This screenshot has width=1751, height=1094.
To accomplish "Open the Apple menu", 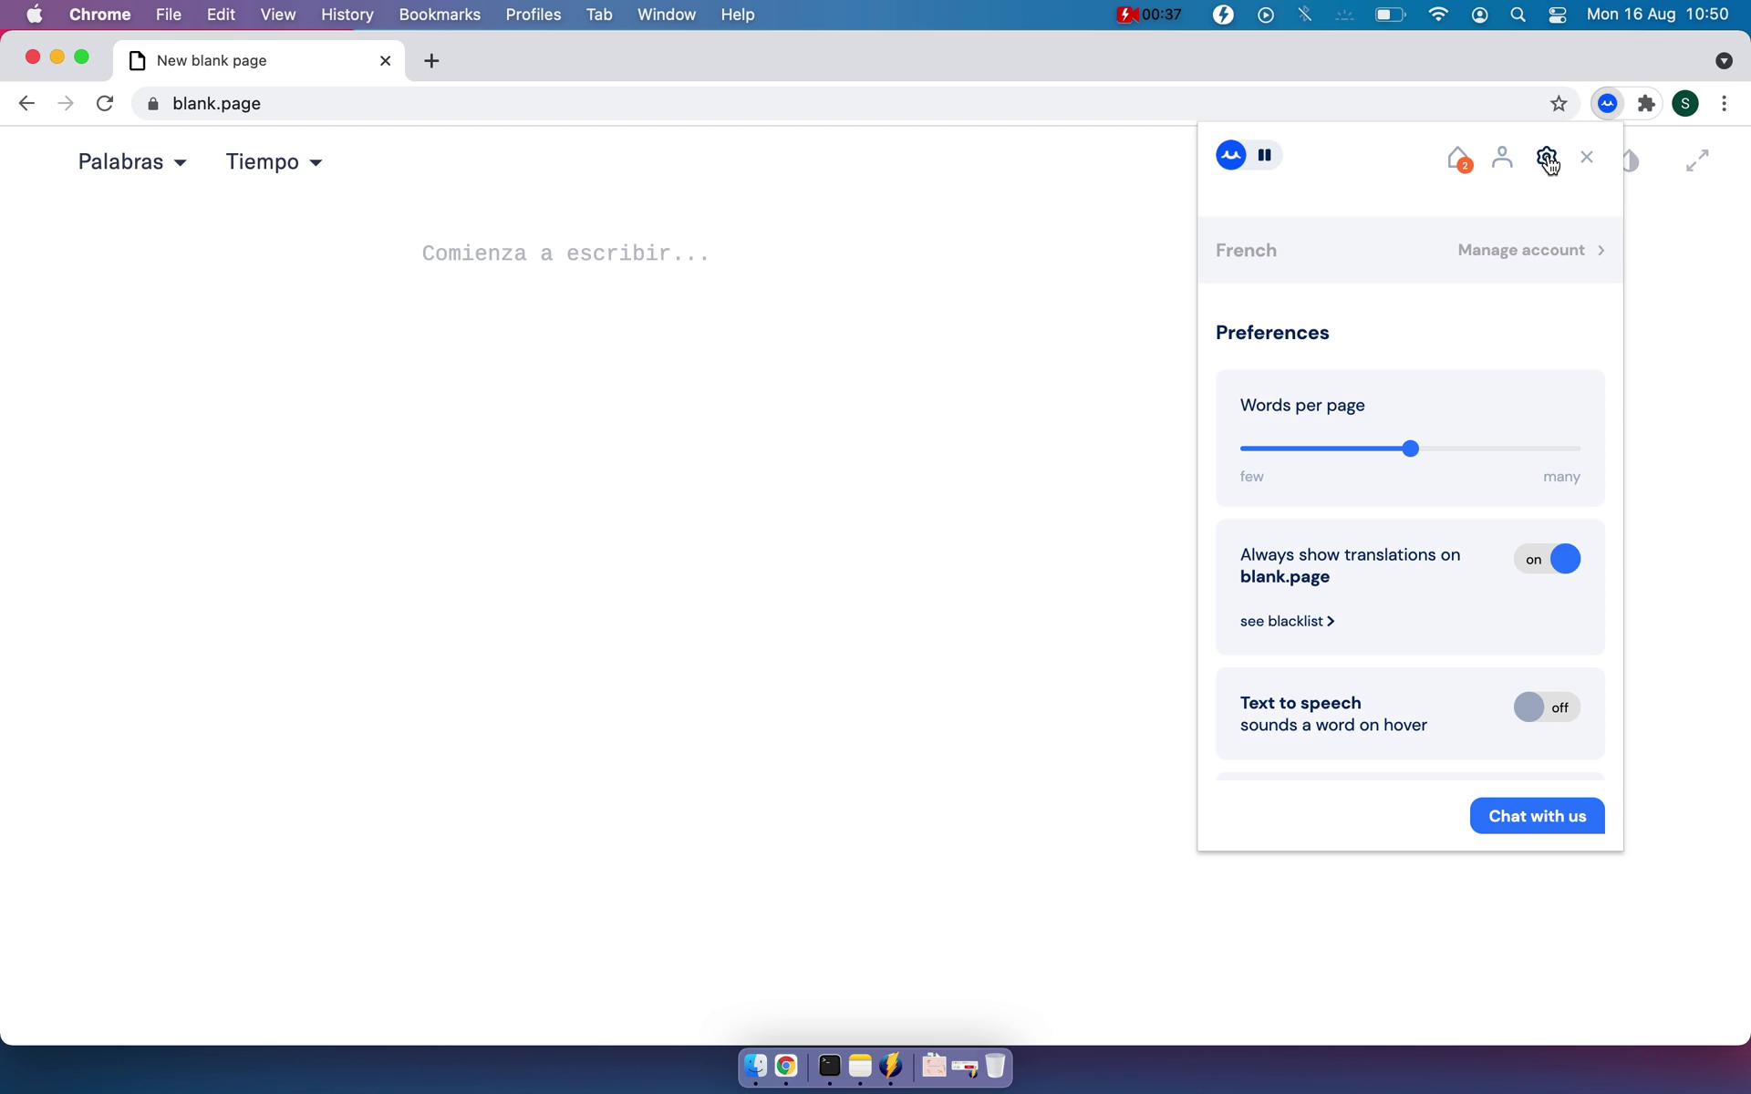I will 35,15.
